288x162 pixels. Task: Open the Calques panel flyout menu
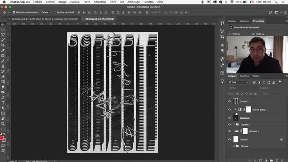(287, 76)
